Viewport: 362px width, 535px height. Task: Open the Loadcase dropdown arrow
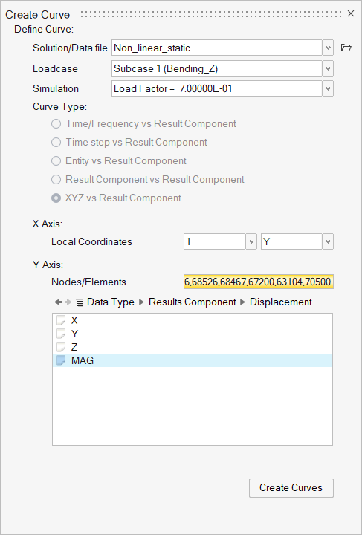coord(328,68)
